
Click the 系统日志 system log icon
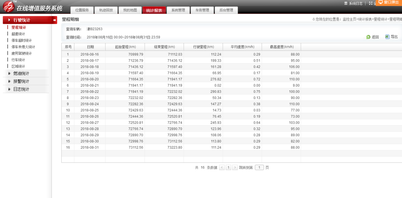click(x=346, y=3)
